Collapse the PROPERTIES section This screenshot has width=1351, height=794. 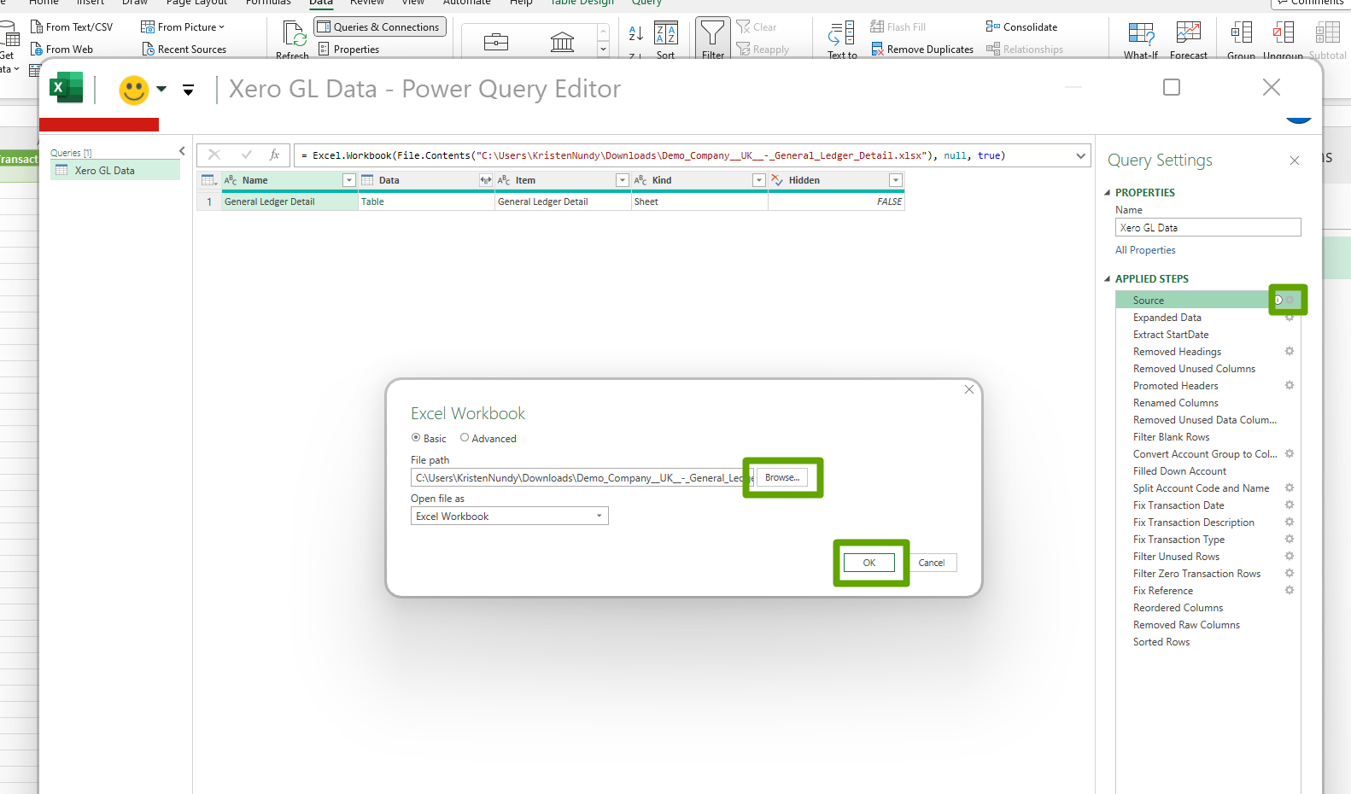click(1108, 193)
